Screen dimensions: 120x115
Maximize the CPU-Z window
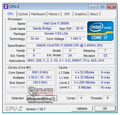[x=102, y=7]
